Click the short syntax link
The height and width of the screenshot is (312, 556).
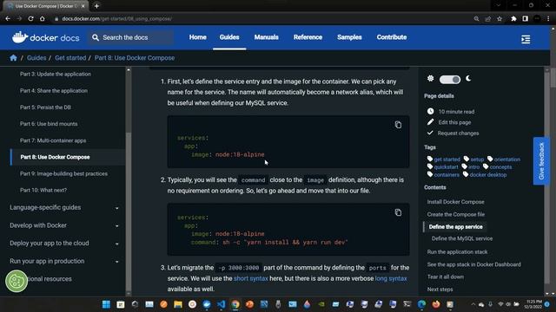[x=251, y=278]
